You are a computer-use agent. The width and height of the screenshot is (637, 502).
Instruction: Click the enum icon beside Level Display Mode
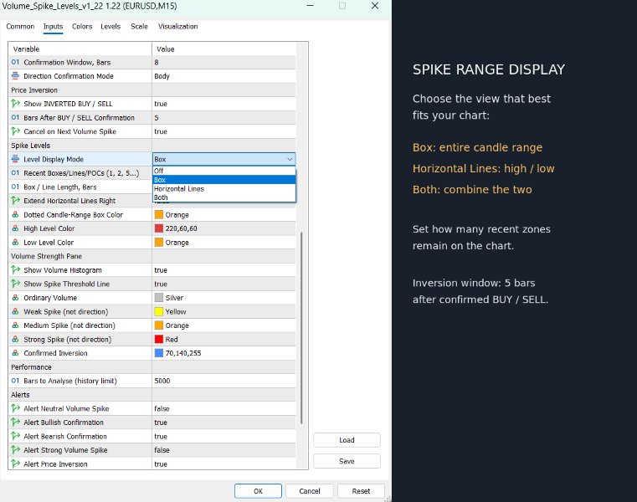click(15, 159)
